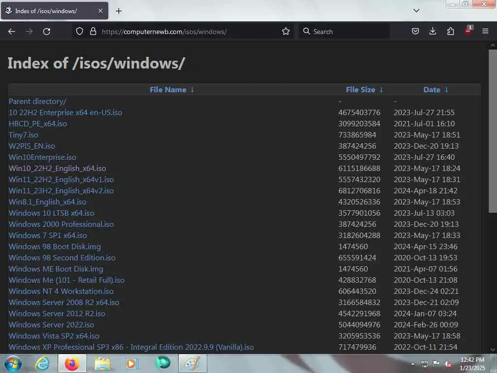Open the shield tracking protection icon
The width and height of the screenshot is (497, 373).
click(80, 32)
